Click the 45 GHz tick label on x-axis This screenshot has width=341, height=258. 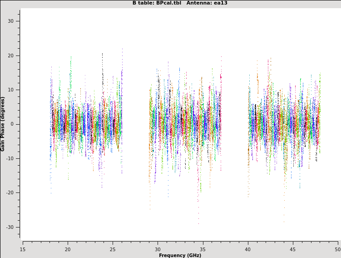tap(293, 249)
